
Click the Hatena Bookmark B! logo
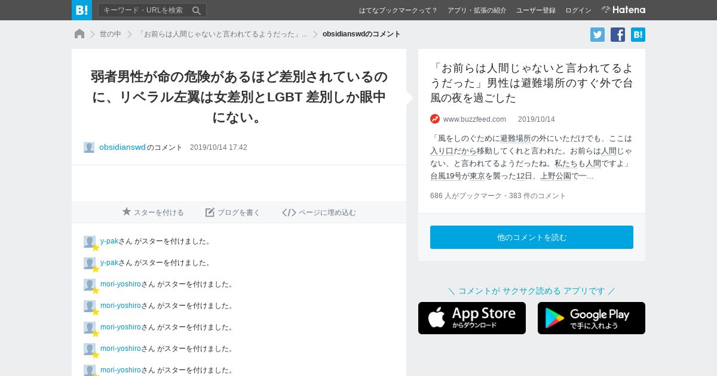pyautogui.click(x=82, y=10)
